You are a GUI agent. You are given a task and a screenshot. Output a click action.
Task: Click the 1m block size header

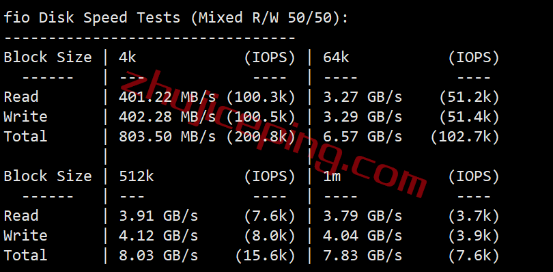click(x=332, y=176)
